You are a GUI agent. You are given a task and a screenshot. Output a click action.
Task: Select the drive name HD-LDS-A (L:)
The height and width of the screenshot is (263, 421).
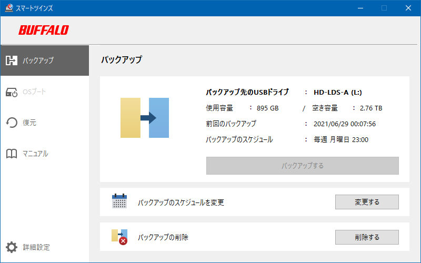338,93
